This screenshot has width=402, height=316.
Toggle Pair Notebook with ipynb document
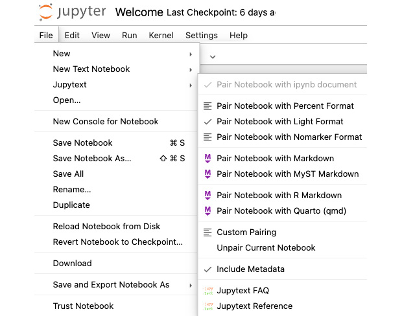286,85
